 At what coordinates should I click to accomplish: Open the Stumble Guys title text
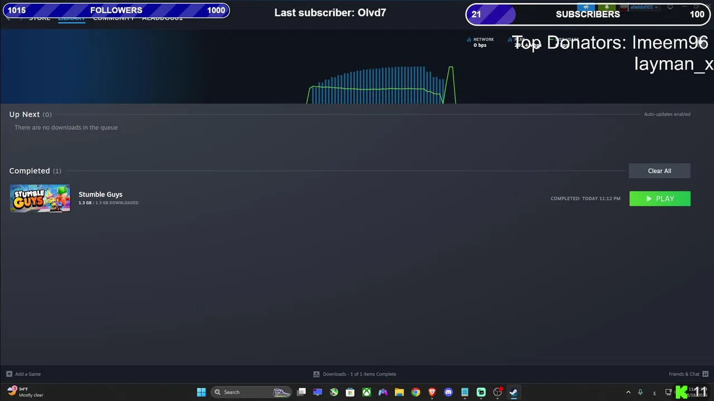pyautogui.click(x=100, y=194)
